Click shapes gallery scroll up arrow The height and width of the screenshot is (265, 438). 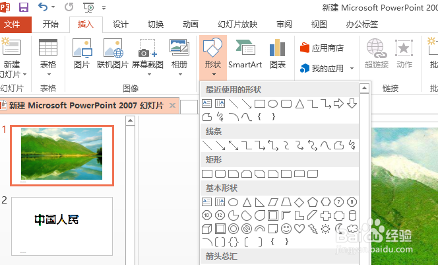point(364,89)
